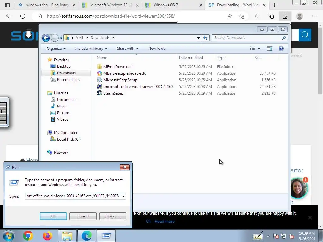Select the MEmu Download folder icon
The image size is (323, 242).
point(99,67)
